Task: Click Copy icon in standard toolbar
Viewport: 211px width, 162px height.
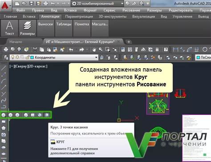Action: point(42,50)
